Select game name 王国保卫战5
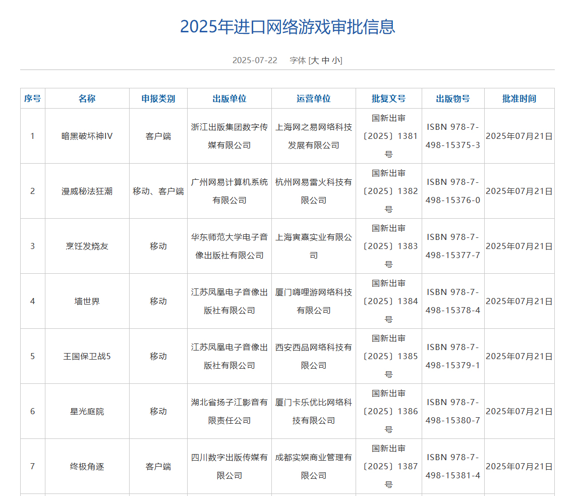 click(87, 357)
